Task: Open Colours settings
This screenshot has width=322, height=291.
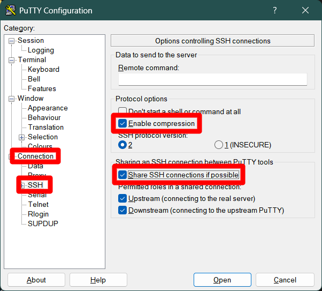Action: click(40, 146)
